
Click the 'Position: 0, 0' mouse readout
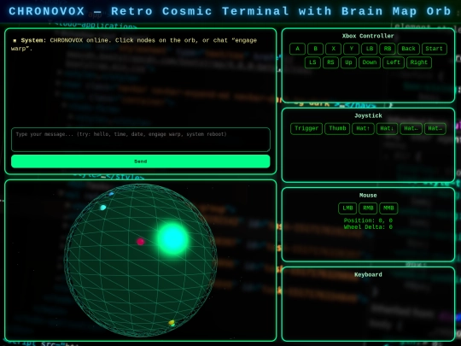(368, 220)
